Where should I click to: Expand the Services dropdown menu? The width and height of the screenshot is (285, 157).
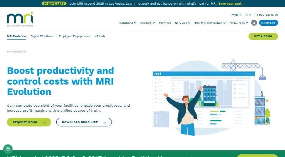point(183,23)
